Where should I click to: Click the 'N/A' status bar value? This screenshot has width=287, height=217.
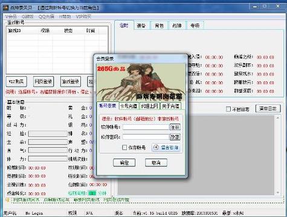(89, 213)
